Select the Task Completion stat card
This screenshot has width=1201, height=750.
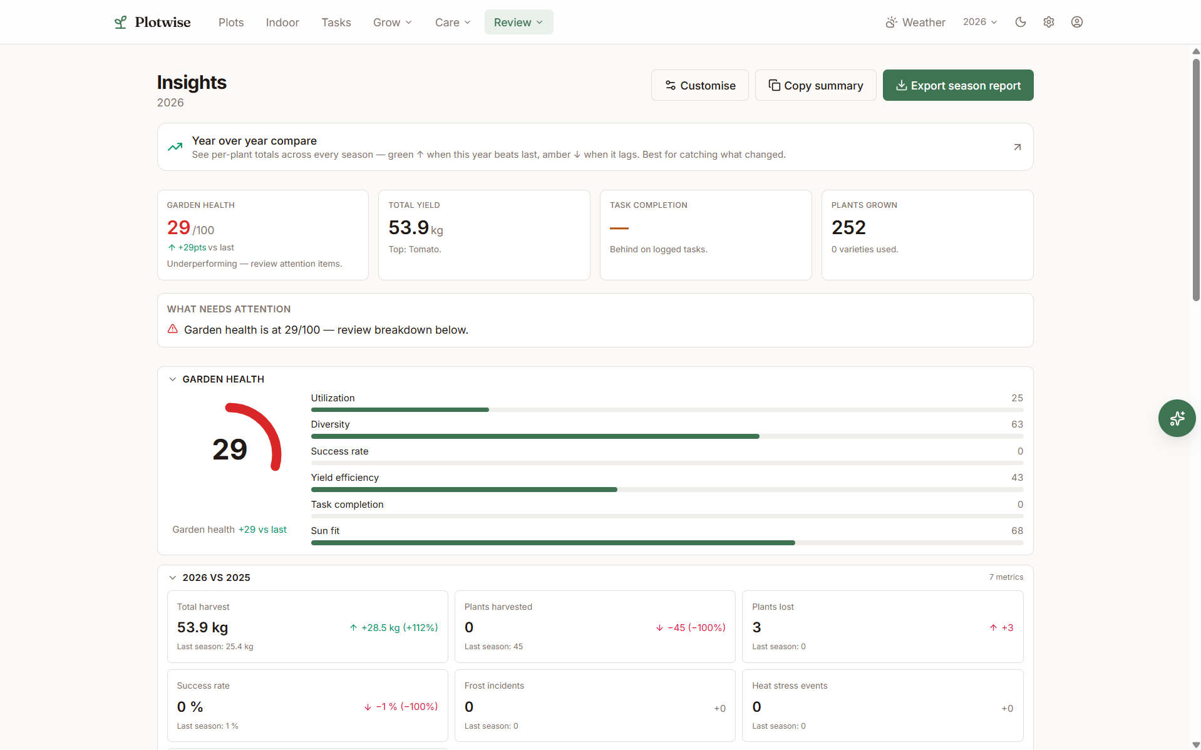[x=706, y=235]
